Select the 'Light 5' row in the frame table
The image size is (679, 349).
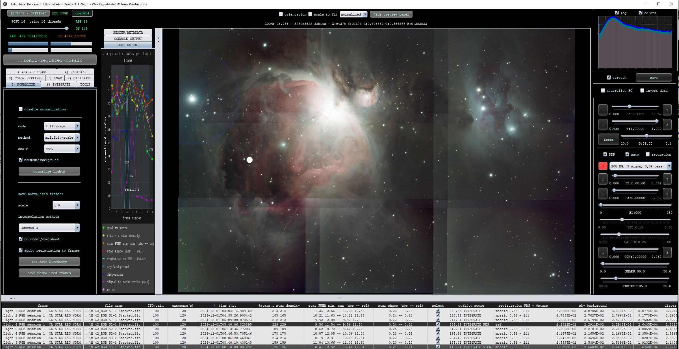coord(42,329)
